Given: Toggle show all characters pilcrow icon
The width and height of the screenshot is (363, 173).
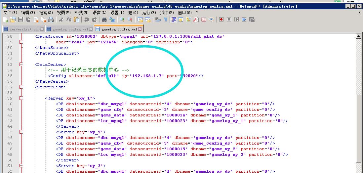Looking at the screenshot, I should [x=166, y=20].
